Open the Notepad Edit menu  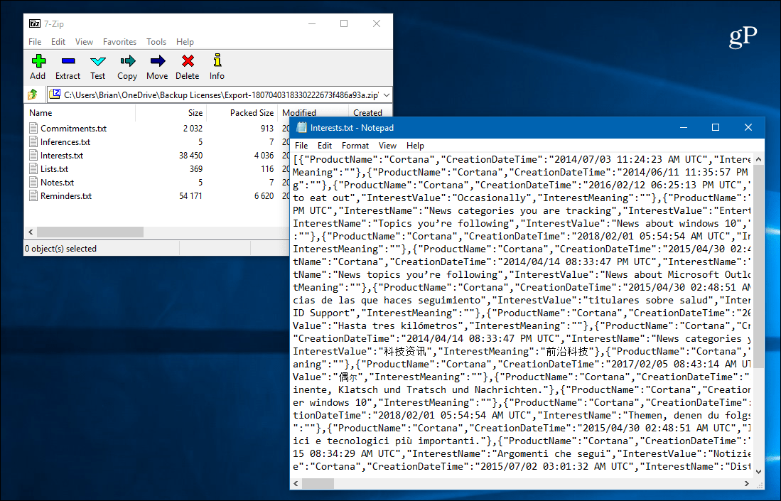point(325,146)
